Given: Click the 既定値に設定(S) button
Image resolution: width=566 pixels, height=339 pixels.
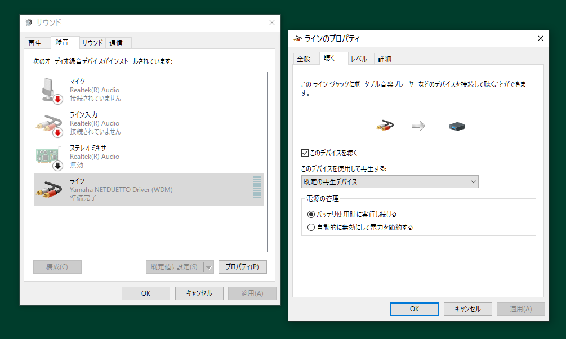Looking at the screenshot, I should pos(175,267).
